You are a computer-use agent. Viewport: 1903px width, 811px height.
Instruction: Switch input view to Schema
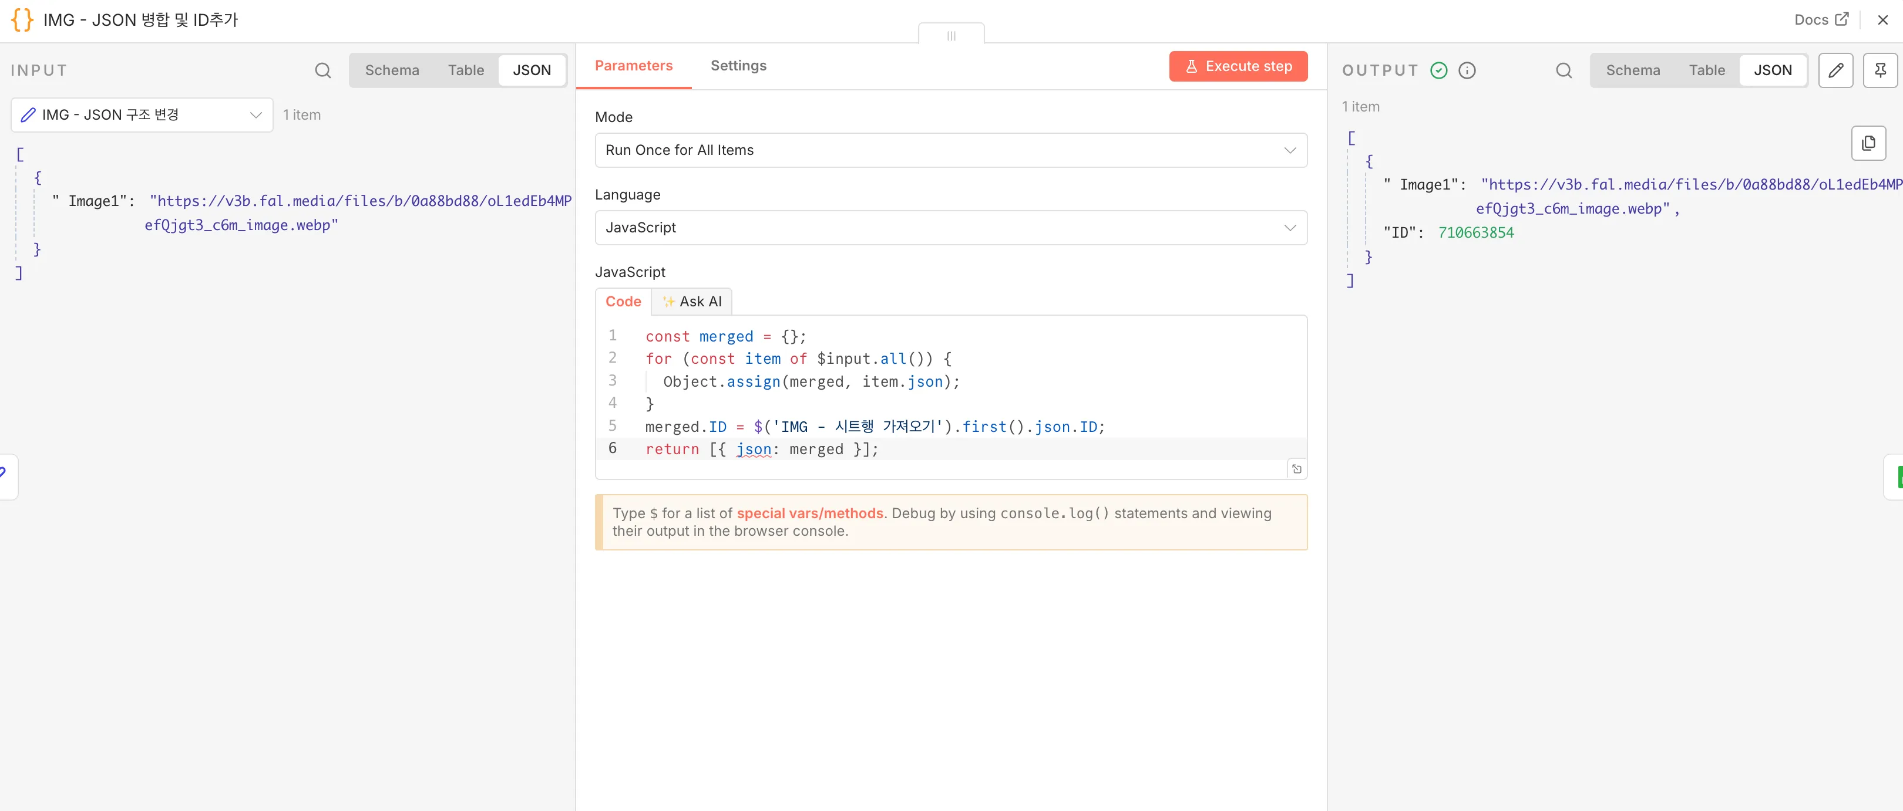pyautogui.click(x=392, y=70)
